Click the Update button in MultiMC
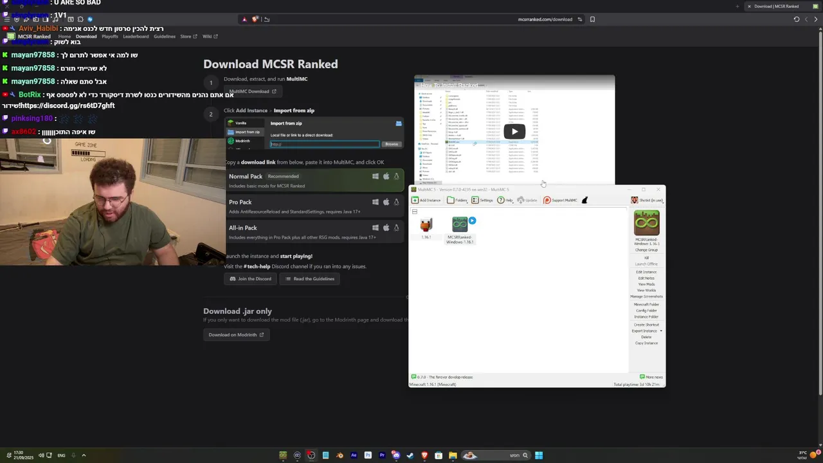This screenshot has width=823, height=463. (x=527, y=200)
